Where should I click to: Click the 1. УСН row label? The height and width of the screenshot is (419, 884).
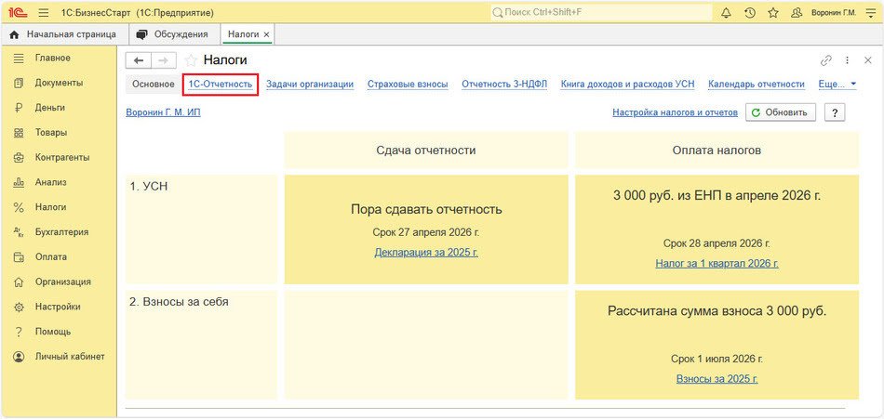pyautogui.click(x=149, y=187)
